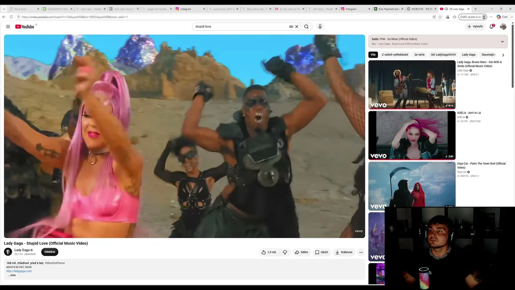
Task: Open more actions three-dot menu
Action: [361, 252]
